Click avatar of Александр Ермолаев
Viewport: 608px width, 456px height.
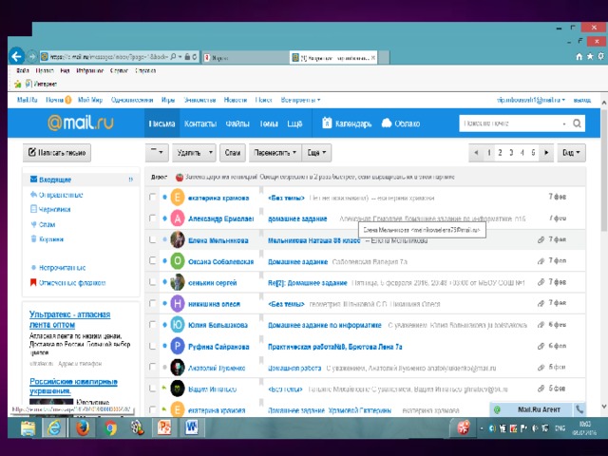tap(178, 218)
